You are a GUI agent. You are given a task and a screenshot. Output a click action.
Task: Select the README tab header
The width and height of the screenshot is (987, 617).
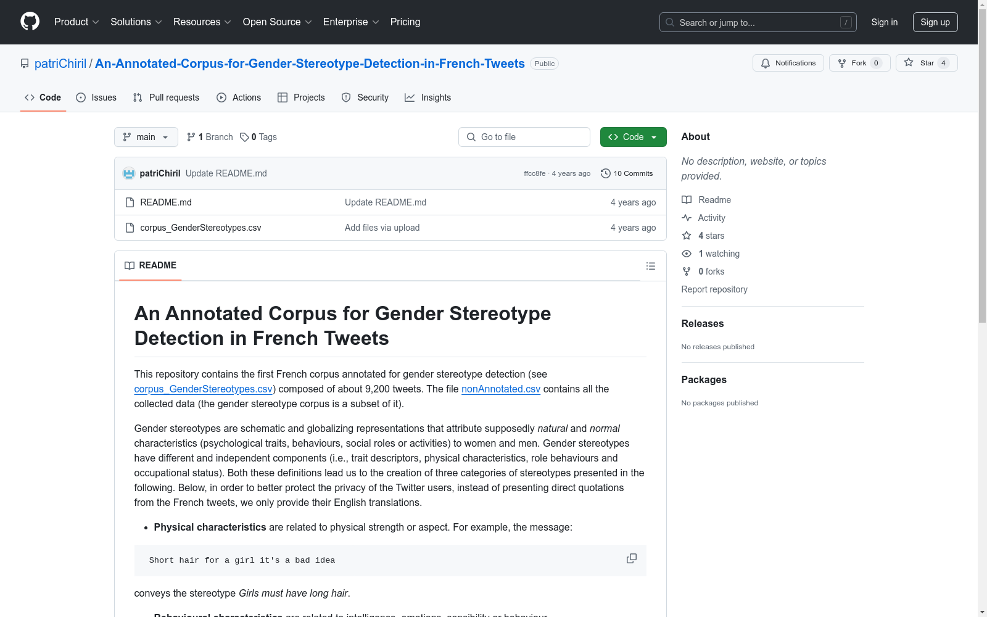coord(151,265)
